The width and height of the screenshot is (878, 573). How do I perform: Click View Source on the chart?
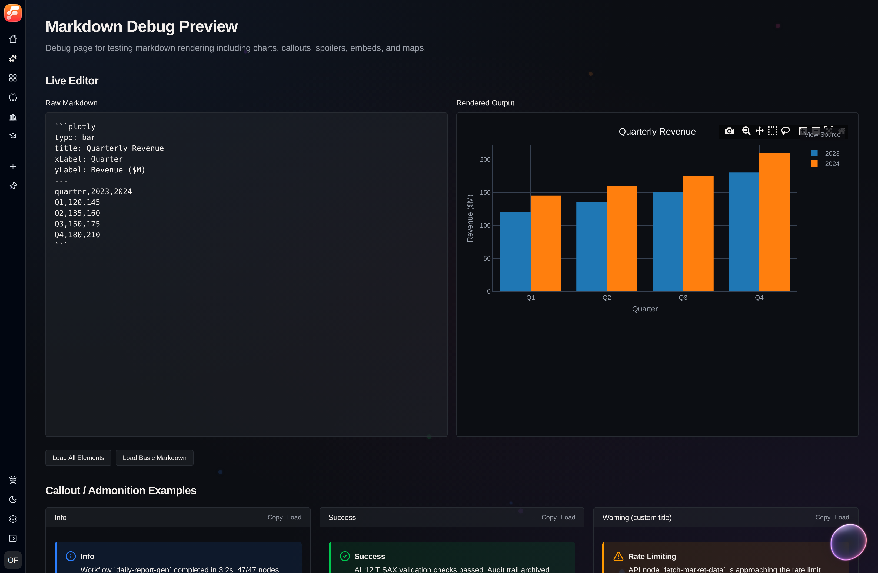tap(822, 135)
